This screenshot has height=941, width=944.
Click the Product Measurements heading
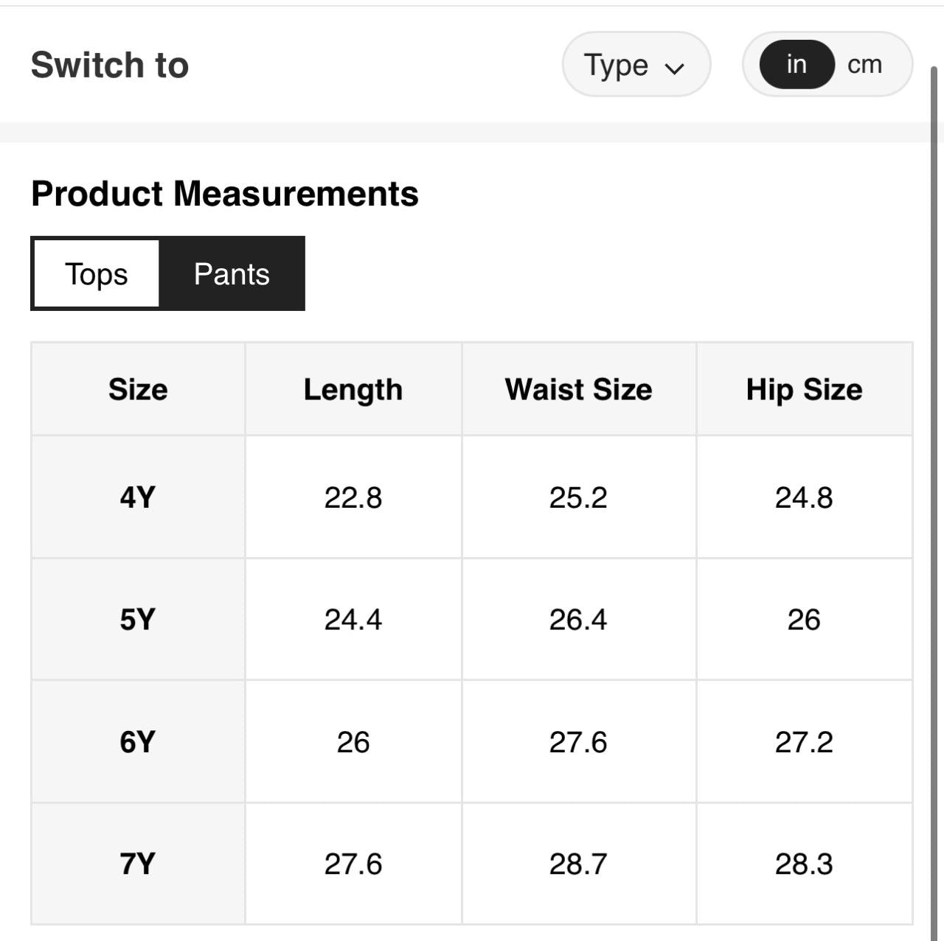click(225, 194)
